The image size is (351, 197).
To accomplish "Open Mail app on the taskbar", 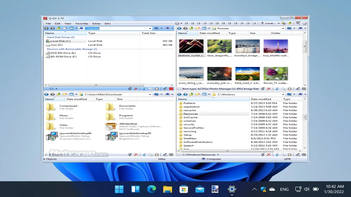I will click(200, 189).
